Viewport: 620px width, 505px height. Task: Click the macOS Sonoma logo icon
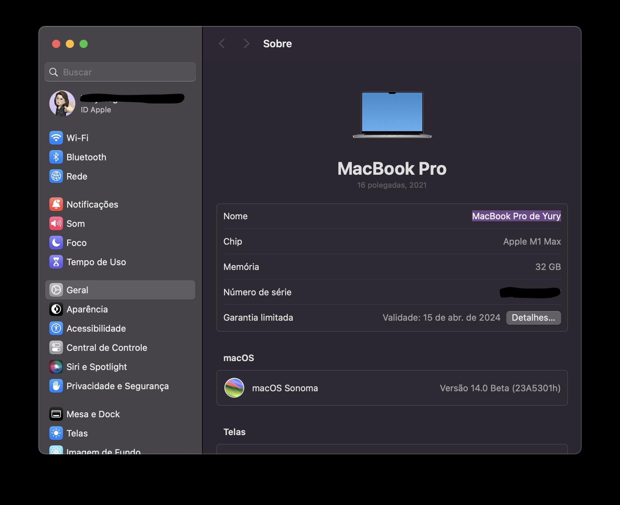pyautogui.click(x=234, y=388)
